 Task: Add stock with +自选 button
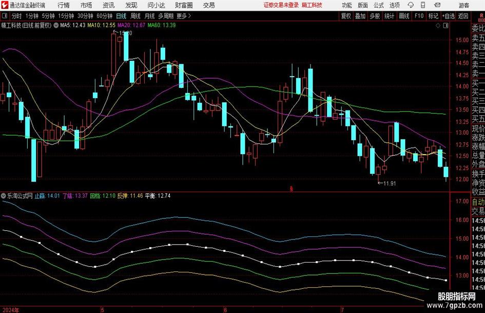(449, 16)
